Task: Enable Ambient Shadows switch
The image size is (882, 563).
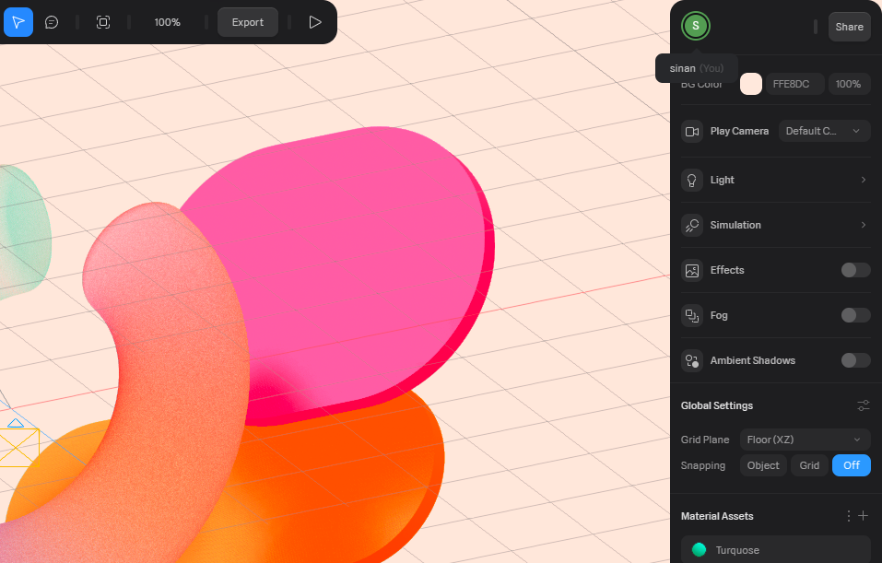Action: 855,360
